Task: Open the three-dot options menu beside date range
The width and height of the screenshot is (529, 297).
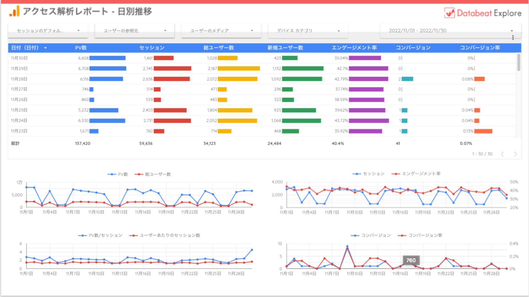Action: pos(513,37)
